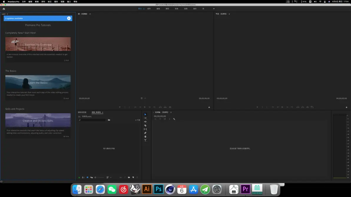Click the project search field
351x197 pixels.
click(x=92, y=120)
